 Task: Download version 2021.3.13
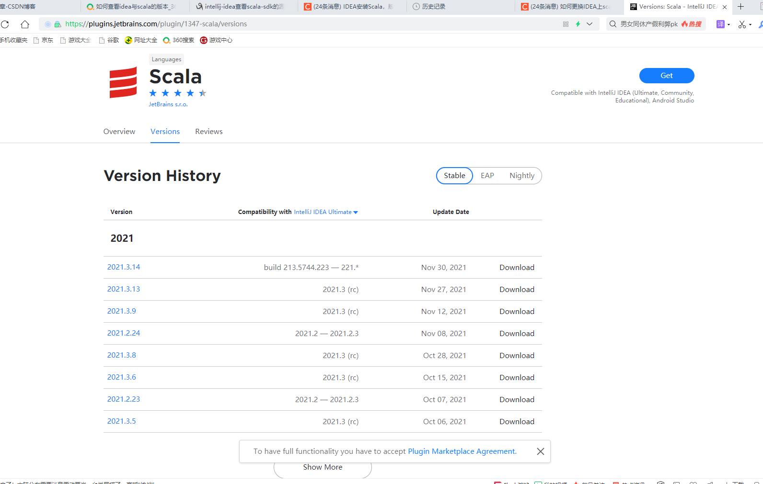point(517,290)
